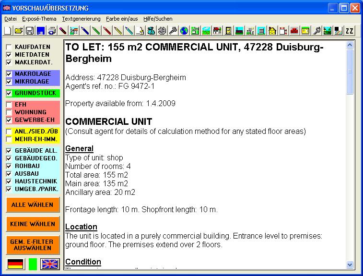Open a file with the folder icon
This screenshot has width=363, height=276.
(x=18, y=31)
